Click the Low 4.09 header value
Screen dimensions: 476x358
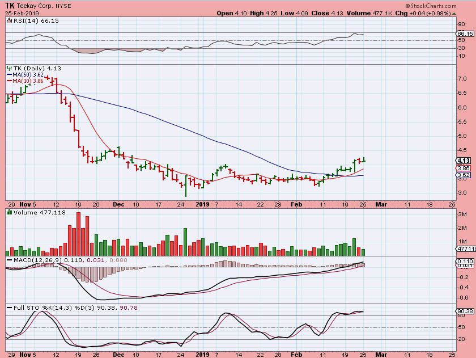[x=294, y=14]
